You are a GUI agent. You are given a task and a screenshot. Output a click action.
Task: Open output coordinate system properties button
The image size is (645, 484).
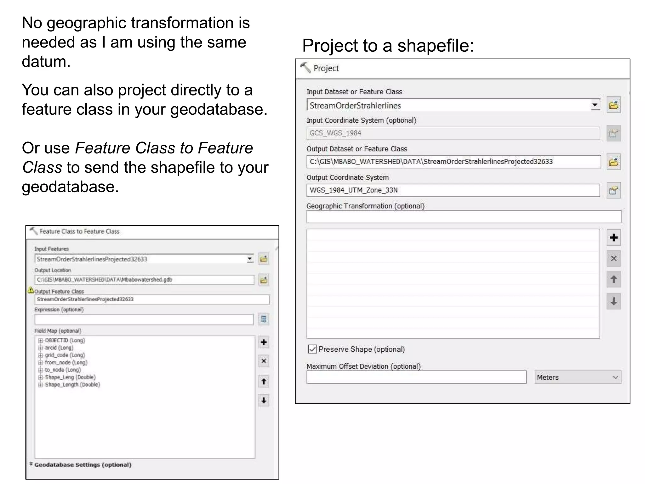pyautogui.click(x=614, y=190)
